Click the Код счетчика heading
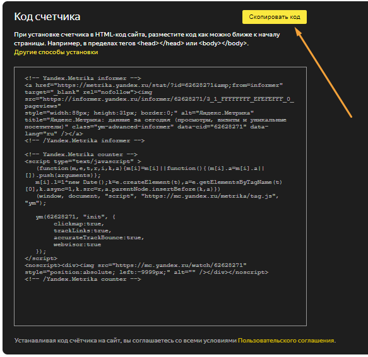368x357 pixels. [x=47, y=17]
